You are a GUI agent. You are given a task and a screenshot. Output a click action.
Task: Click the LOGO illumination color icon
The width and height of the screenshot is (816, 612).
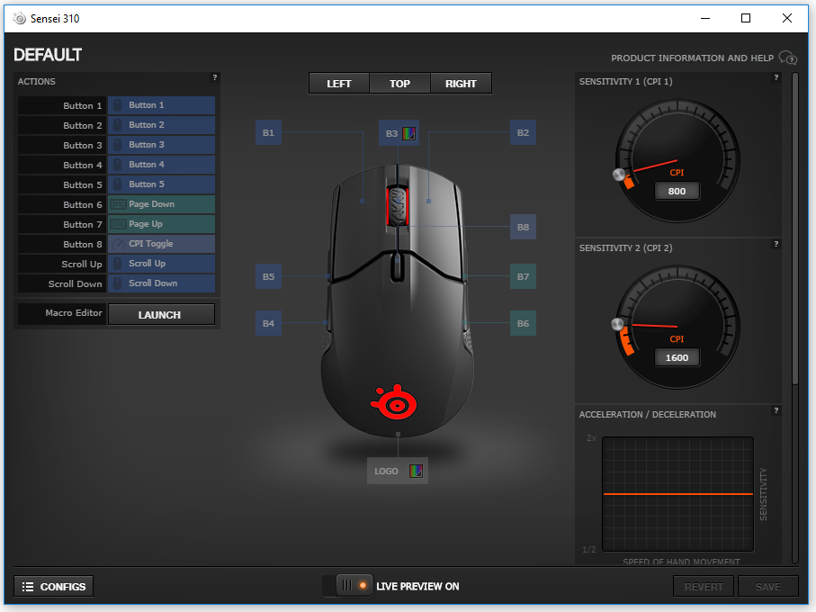[415, 471]
